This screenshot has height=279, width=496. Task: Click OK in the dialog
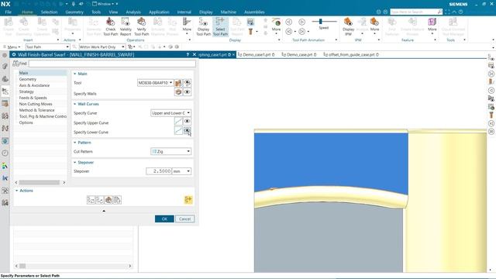click(164, 219)
